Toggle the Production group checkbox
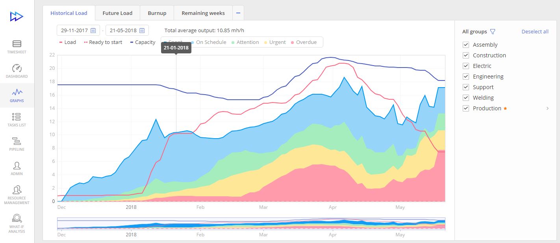The image size is (560, 243). (466, 108)
